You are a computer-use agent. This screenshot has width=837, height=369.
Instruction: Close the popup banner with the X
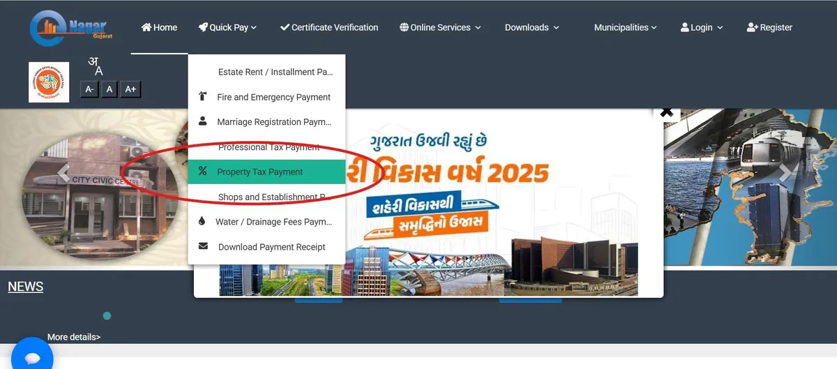[666, 112]
